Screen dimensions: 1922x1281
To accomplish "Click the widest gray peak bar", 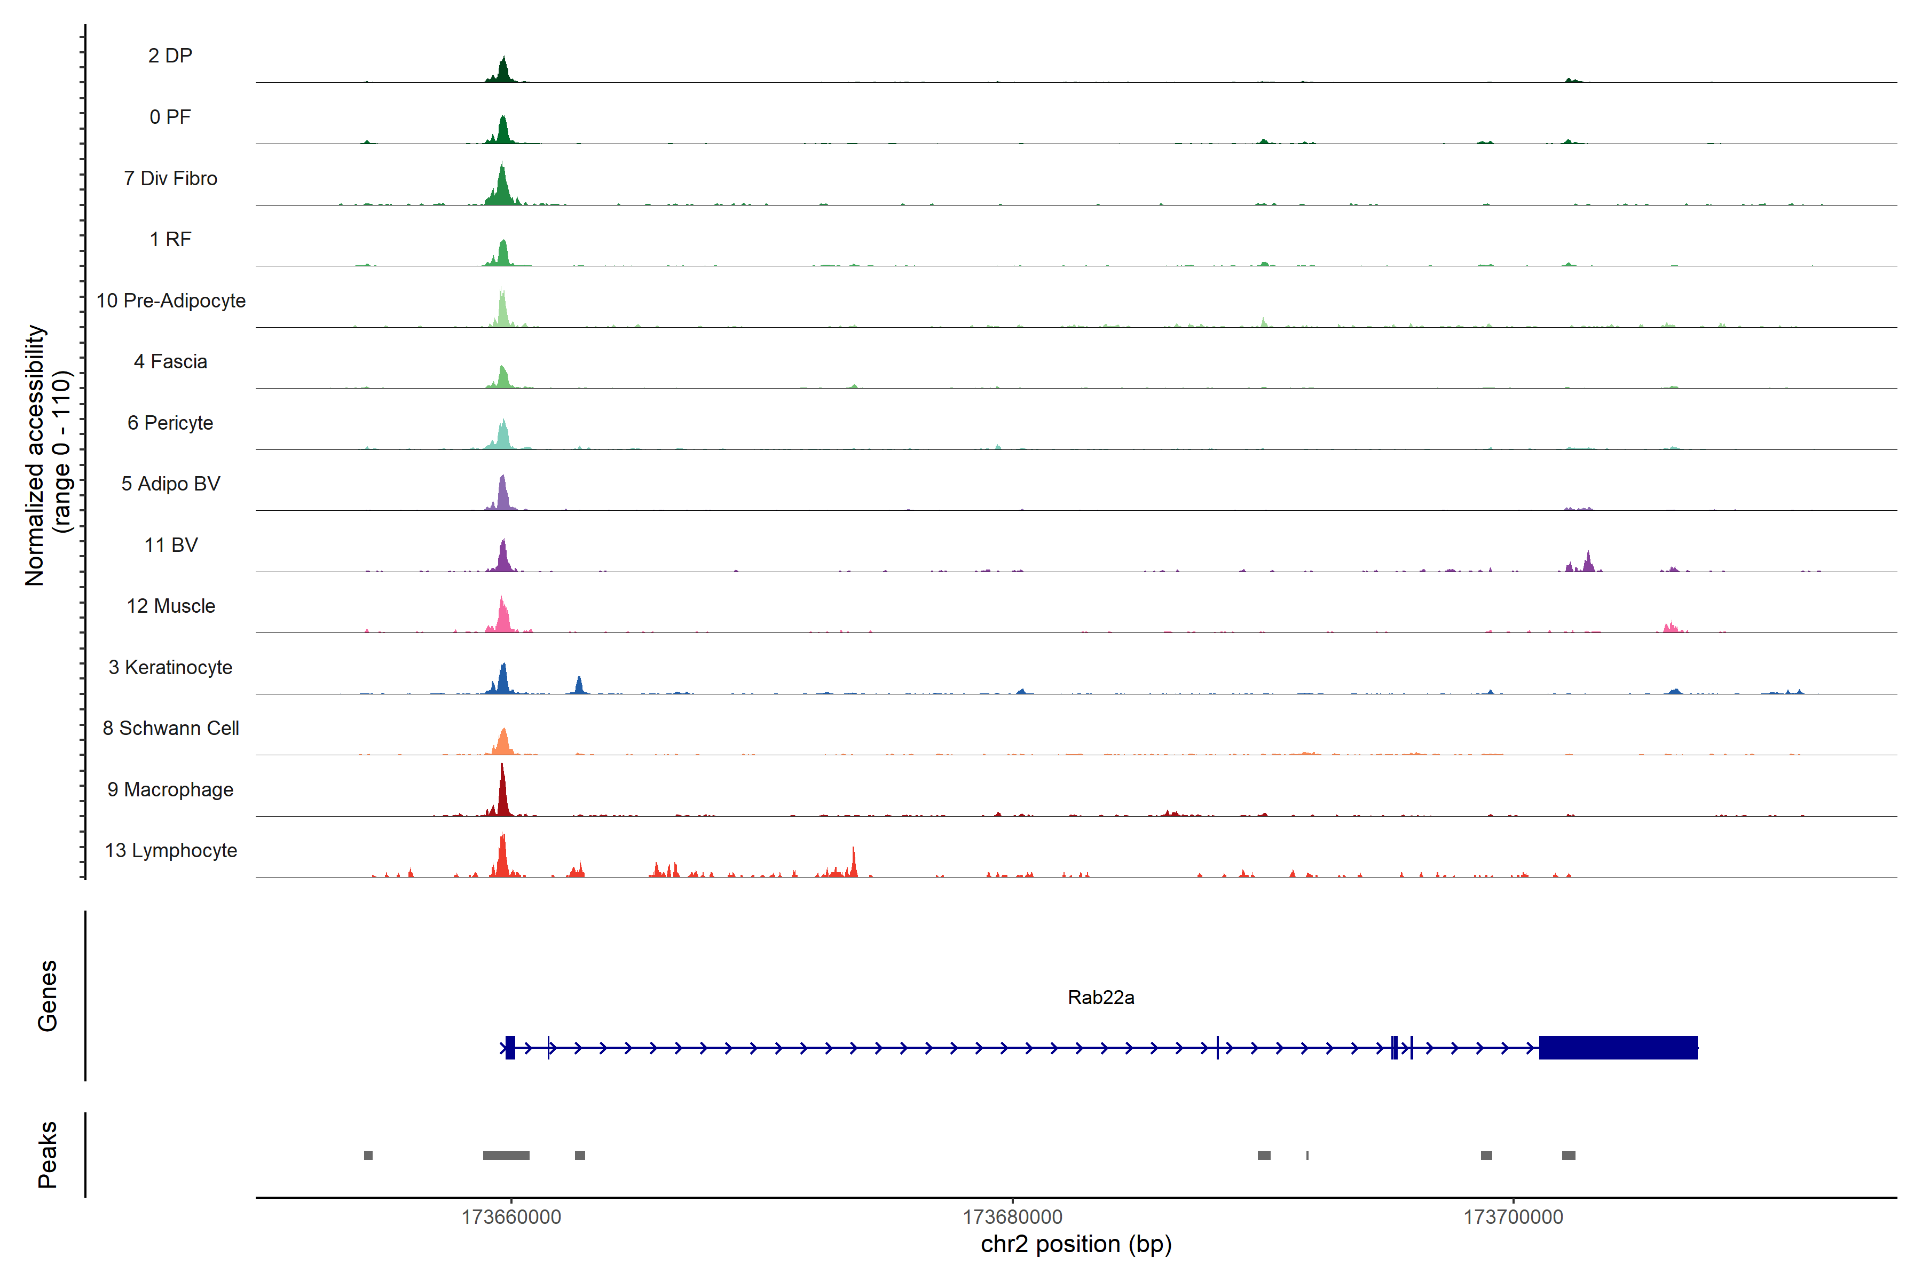I will coord(506,1155).
